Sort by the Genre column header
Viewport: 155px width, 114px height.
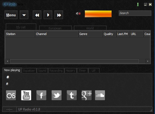click(x=91, y=34)
